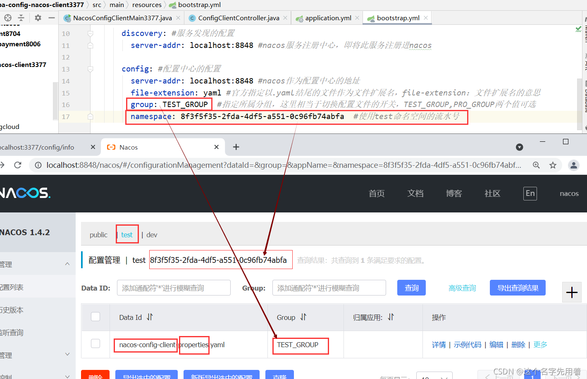Open the application.yml editor tab
The image size is (587, 379).
(x=328, y=18)
